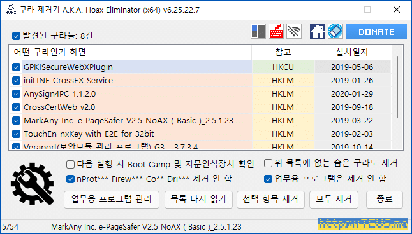This screenshot has height=234, width=412.
Task: Click the '선택 항목 제거' button
Action: tap(270, 200)
